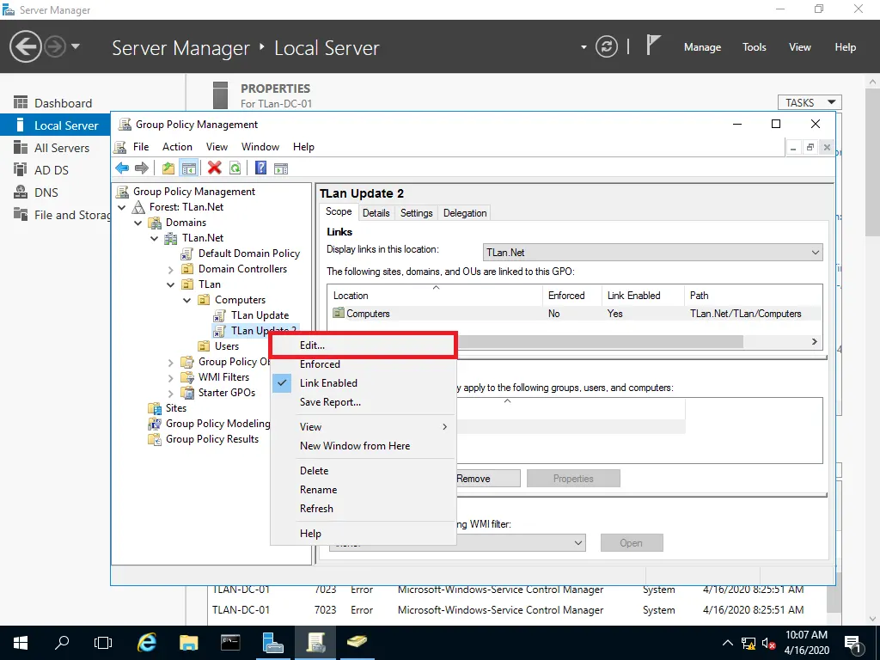Open the notifications flag in Server Manager

[653, 46]
